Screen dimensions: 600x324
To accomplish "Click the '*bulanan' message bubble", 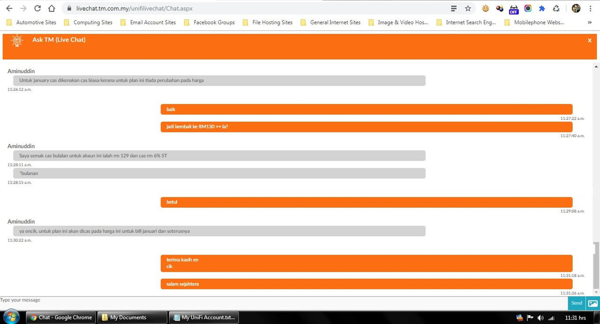I will click(219, 173).
